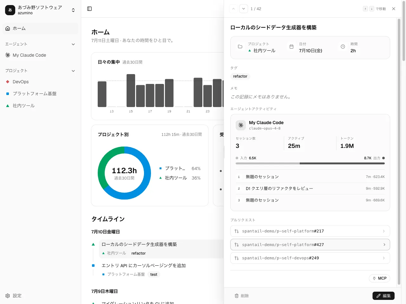406x304 pixels.
Task: Delete the record with 削除 button
Action: 242,296
